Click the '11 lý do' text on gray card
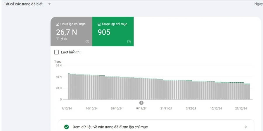Image resolution: width=263 pixels, height=131 pixels. point(62,39)
